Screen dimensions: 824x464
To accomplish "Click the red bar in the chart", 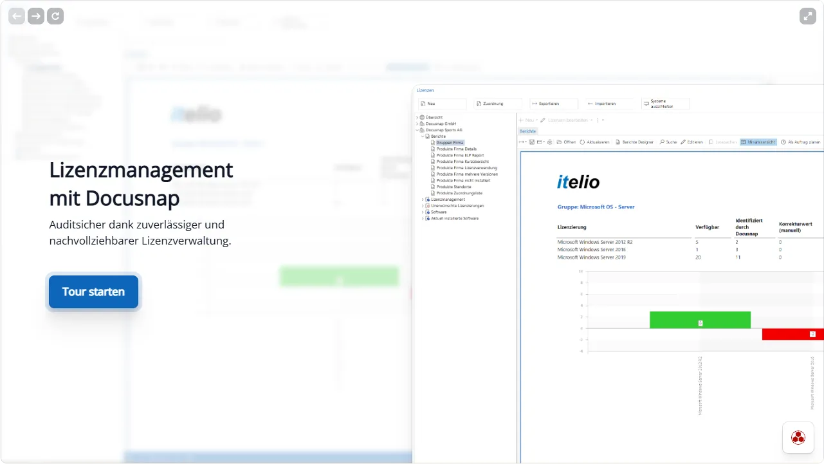I will tap(793, 334).
